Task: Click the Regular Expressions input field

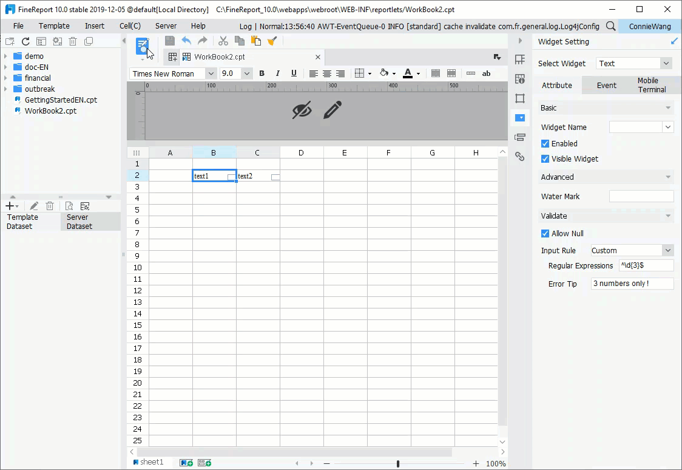Action: 646,265
